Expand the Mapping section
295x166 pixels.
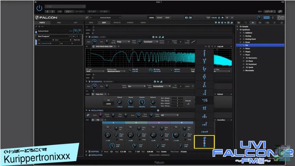(x=87, y=151)
